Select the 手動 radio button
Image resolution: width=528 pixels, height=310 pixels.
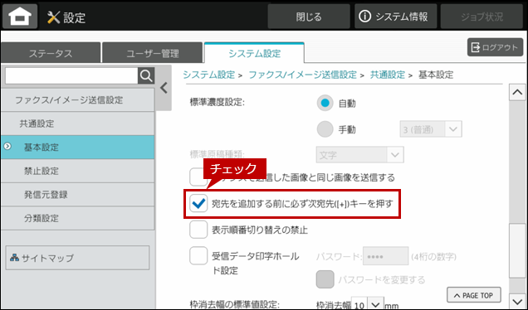(x=325, y=129)
